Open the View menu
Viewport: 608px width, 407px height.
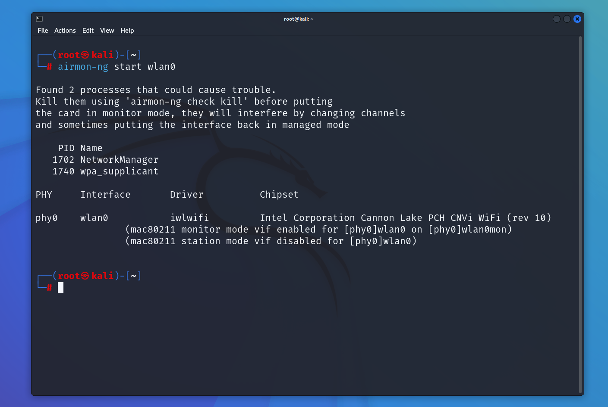[107, 30]
